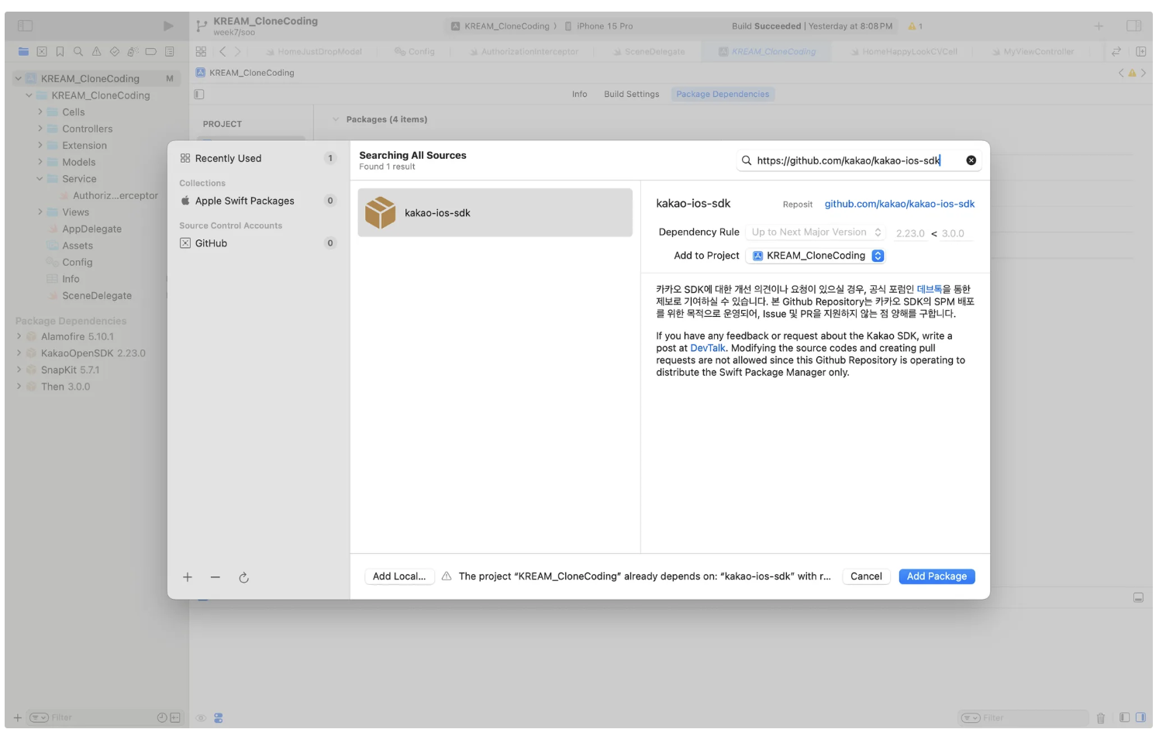
Task: Collapse the KREAM_CloneCoding root project
Action: point(18,79)
